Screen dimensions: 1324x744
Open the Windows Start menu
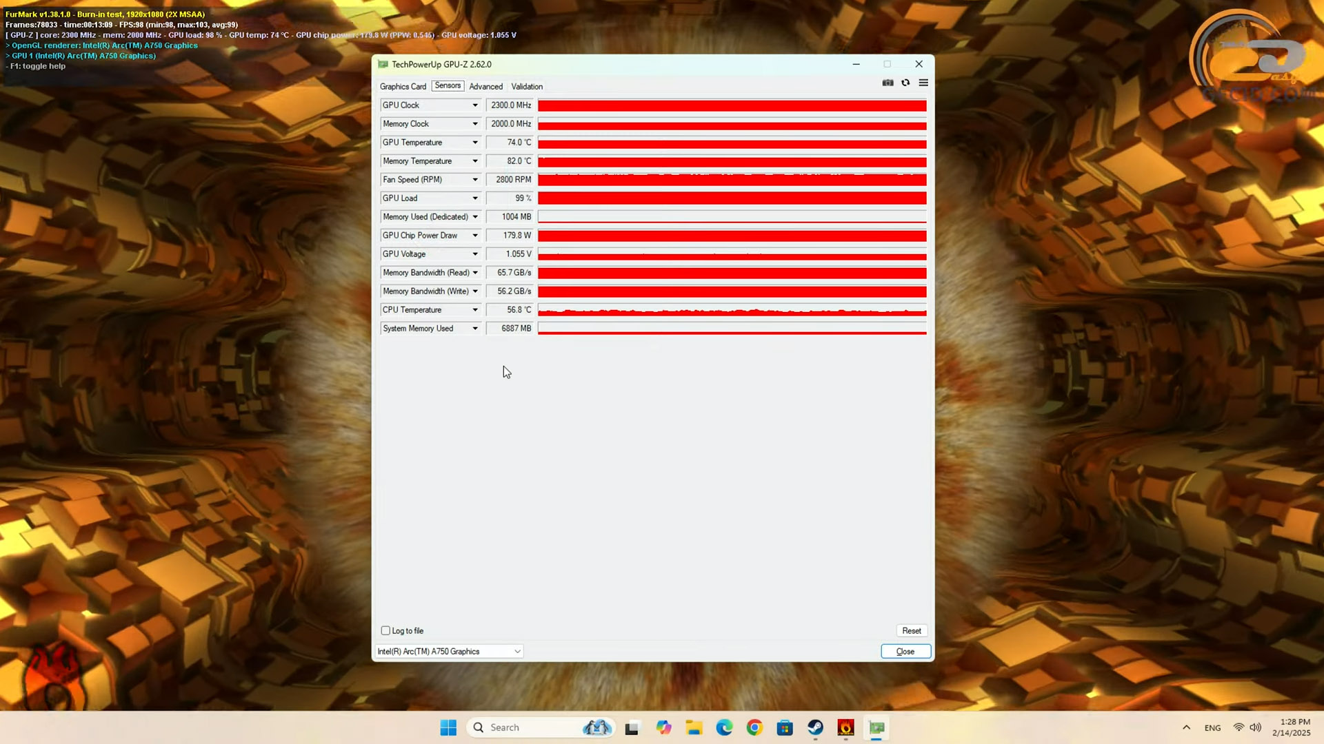[x=448, y=727]
